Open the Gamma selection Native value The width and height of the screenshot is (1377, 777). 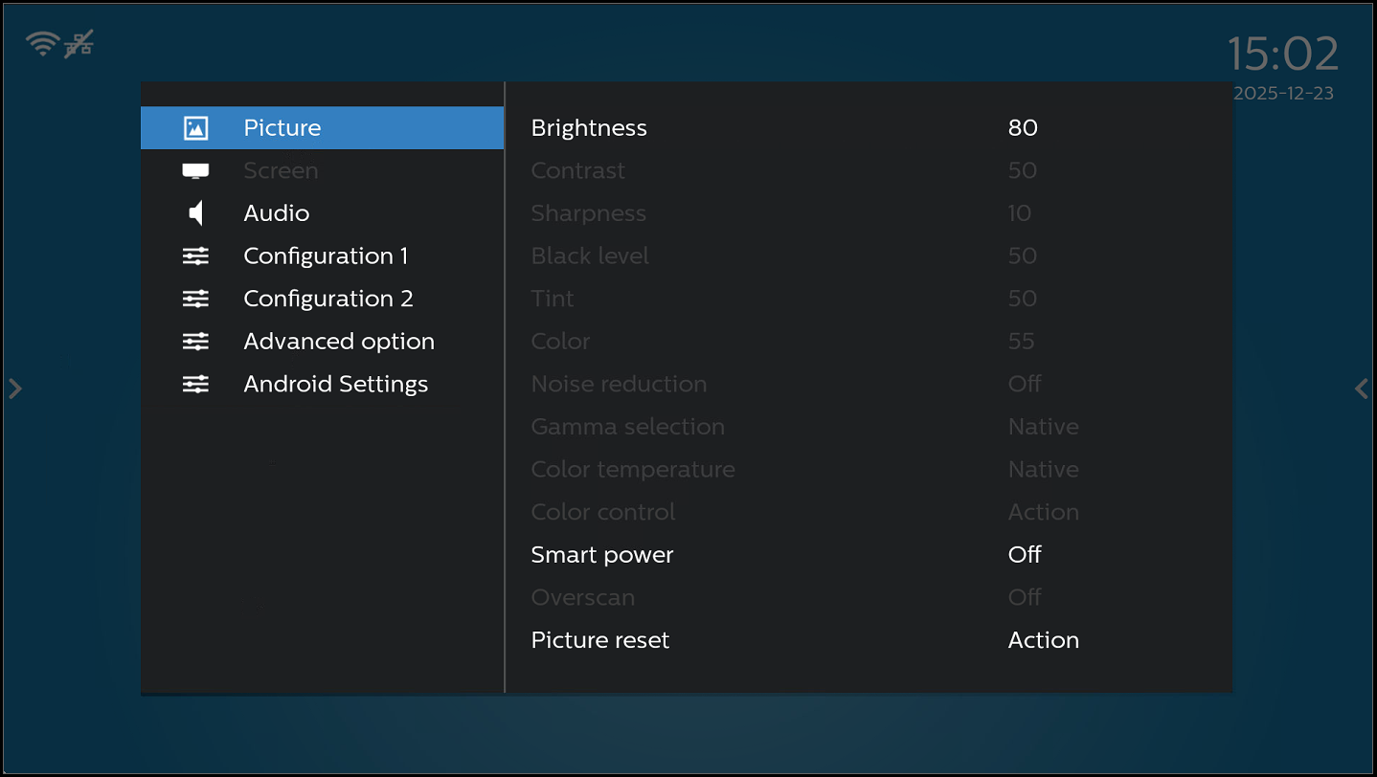click(1043, 427)
